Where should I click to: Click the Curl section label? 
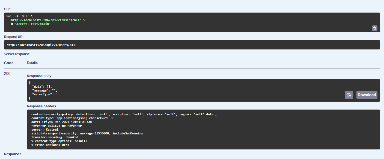point(7,9)
